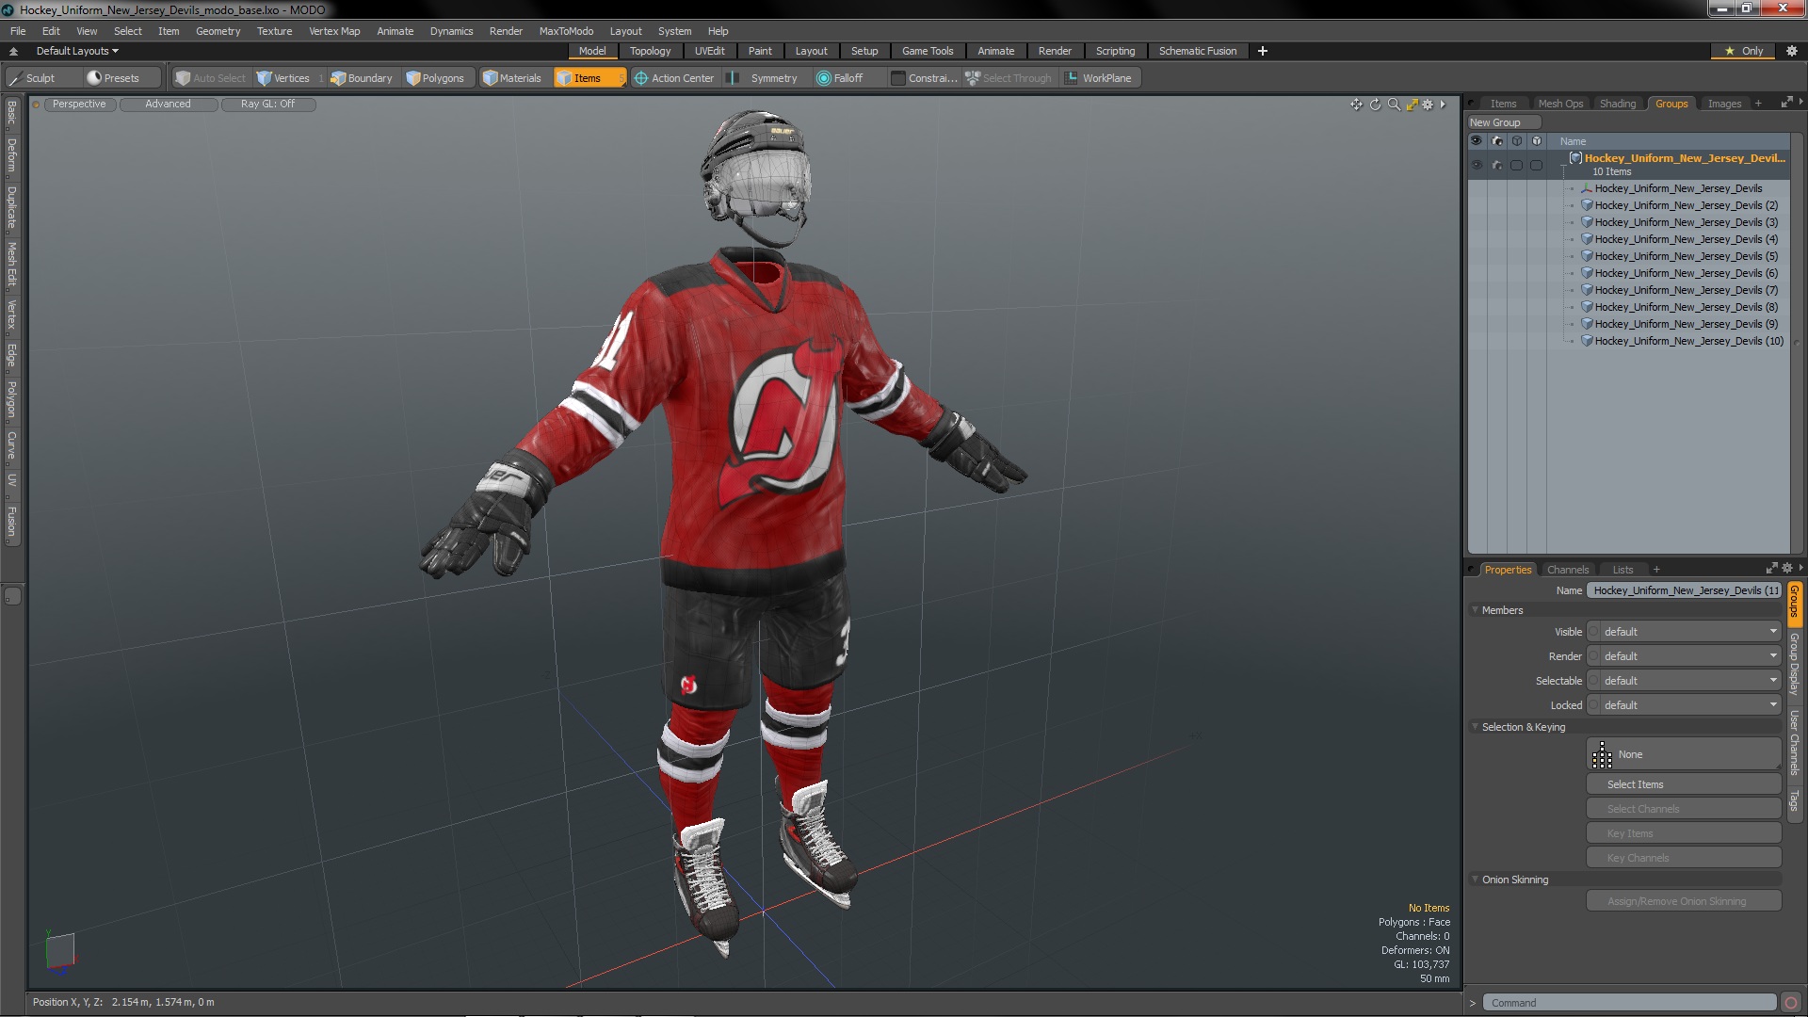
Task: Open the Vertex Map menu
Action: point(334,31)
